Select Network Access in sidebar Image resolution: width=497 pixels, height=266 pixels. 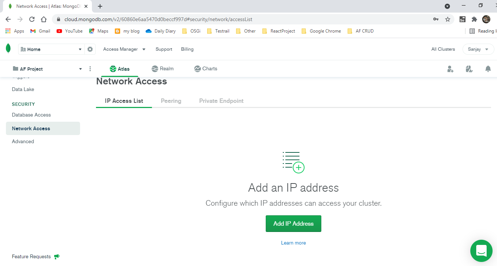(x=43, y=128)
